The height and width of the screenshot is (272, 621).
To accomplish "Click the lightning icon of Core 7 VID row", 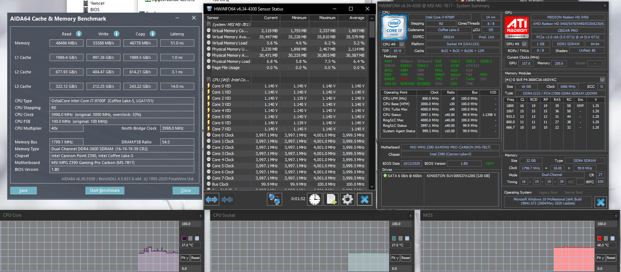I will (x=209, y=129).
